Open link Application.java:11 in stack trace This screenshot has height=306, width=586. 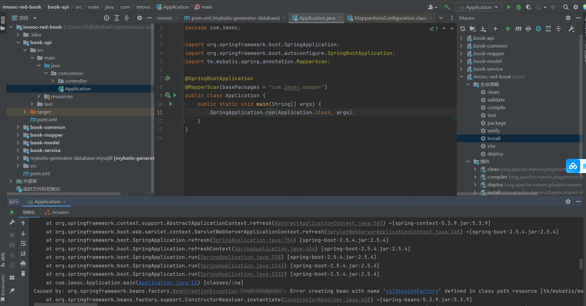tap(168, 283)
